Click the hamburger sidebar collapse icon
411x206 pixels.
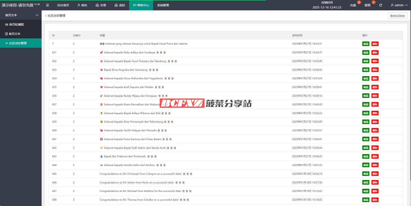47,5
